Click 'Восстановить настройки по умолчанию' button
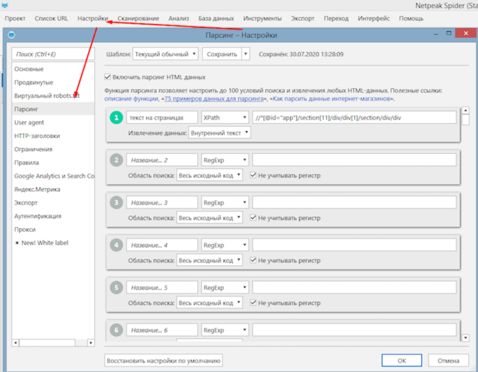This screenshot has height=372, width=478. (x=163, y=360)
